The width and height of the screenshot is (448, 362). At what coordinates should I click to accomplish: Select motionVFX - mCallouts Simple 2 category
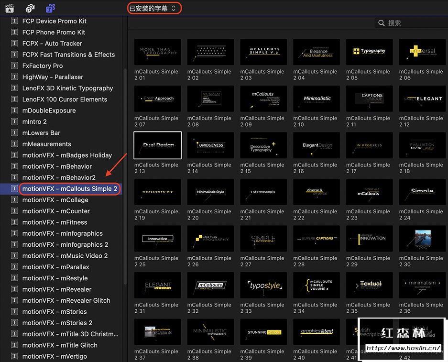[x=61, y=188]
